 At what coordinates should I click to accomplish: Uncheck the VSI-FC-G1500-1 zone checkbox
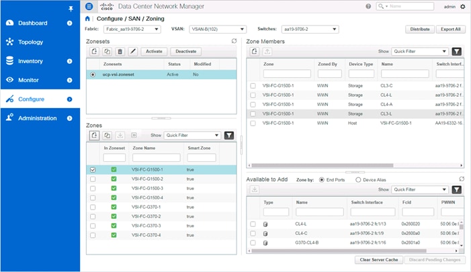click(x=93, y=170)
